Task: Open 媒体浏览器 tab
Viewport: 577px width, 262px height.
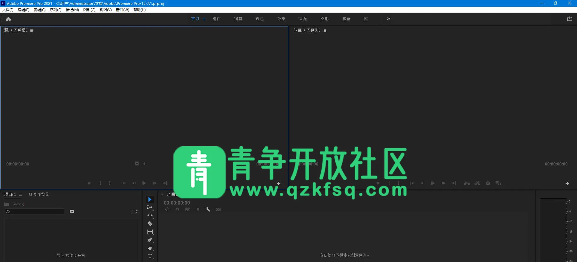Action: 39,194
